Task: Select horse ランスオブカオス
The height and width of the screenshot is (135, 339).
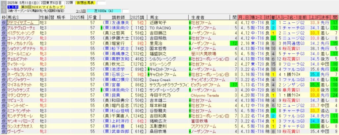Action: click(20, 126)
